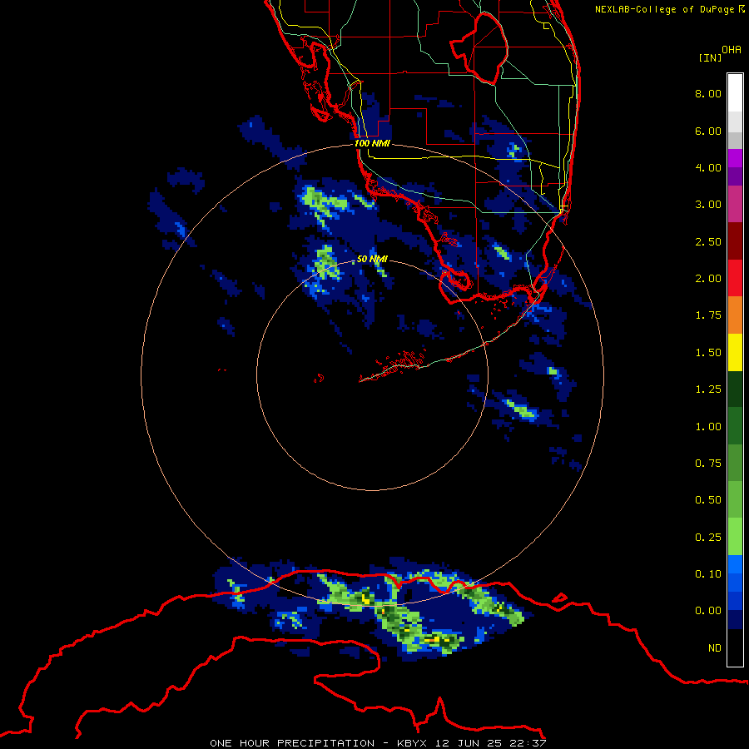Click the 0.25 legend value

pyautogui.click(x=708, y=538)
